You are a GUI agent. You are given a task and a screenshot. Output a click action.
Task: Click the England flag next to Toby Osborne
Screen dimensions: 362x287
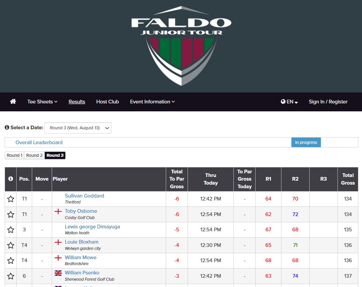click(x=59, y=211)
